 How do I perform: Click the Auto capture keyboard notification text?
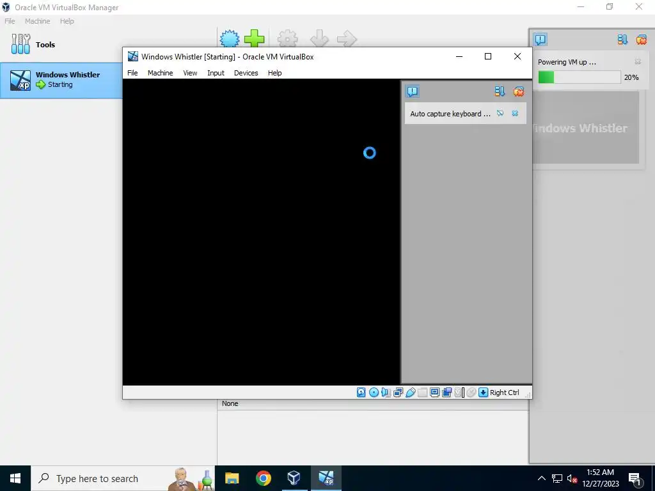point(450,114)
